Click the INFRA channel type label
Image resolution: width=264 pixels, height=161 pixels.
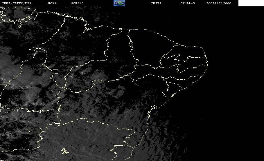[x=156, y=3]
